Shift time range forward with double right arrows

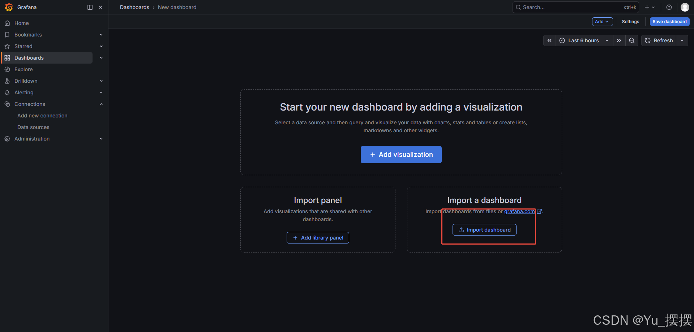tap(619, 40)
